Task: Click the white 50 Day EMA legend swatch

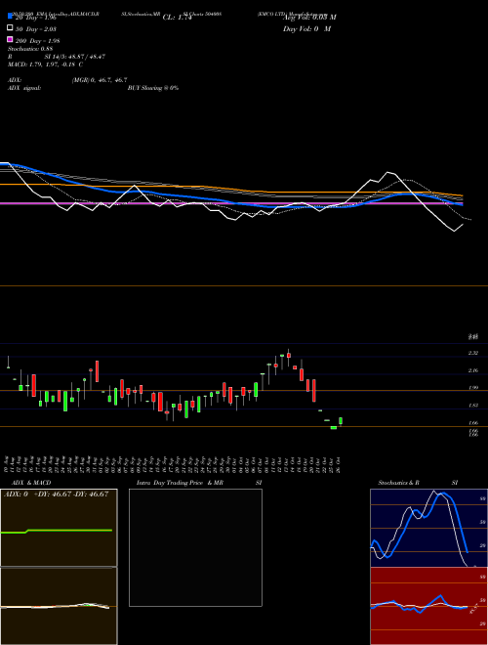Action: (x=10, y=28)
